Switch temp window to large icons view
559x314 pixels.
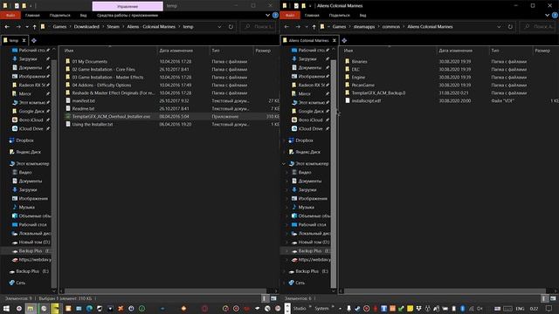[273, 298]
